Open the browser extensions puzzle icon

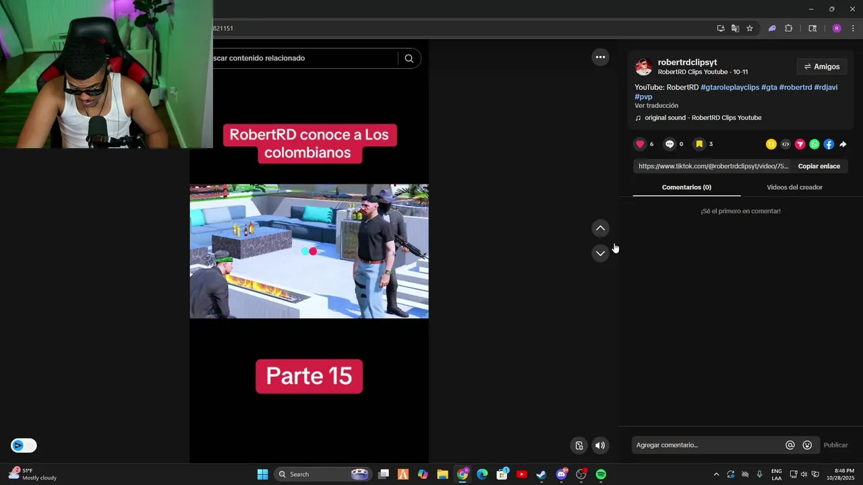[x=789, y=28]
